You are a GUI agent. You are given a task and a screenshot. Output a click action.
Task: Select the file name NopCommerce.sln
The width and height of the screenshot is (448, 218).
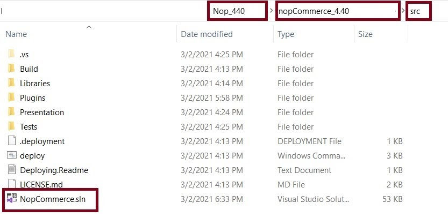[53, 199]
